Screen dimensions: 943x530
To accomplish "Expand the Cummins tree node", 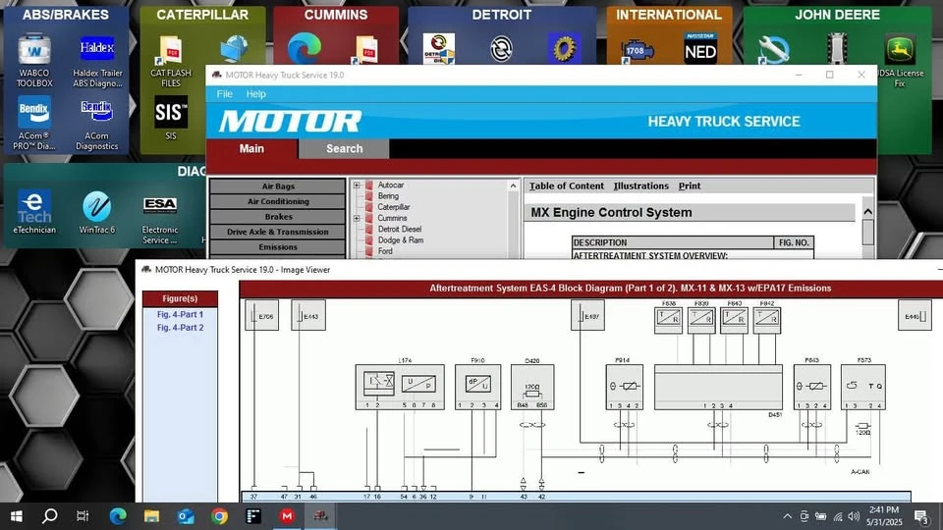I will [x=357, y=218].
